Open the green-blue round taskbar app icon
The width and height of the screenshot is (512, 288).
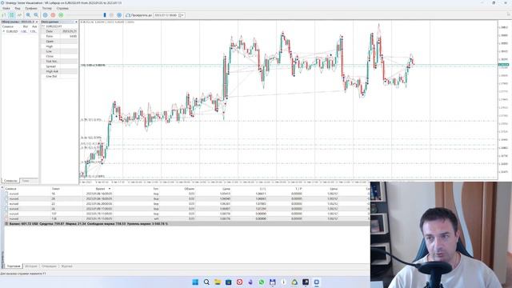294,282
